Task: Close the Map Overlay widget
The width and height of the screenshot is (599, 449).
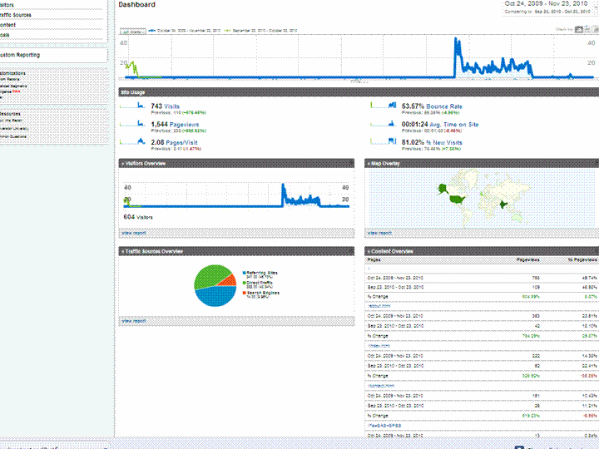Action: 369,164
